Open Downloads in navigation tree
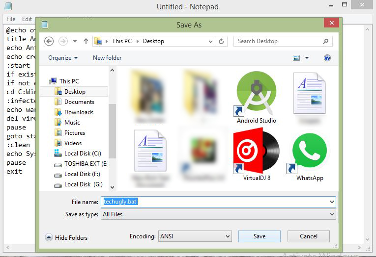The height and width of the screenshot is (257, 376). coord(74,112)
